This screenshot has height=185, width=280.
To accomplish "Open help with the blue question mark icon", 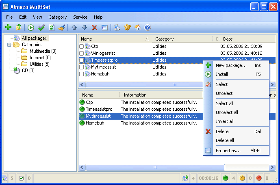I will (x=148, y=28).
